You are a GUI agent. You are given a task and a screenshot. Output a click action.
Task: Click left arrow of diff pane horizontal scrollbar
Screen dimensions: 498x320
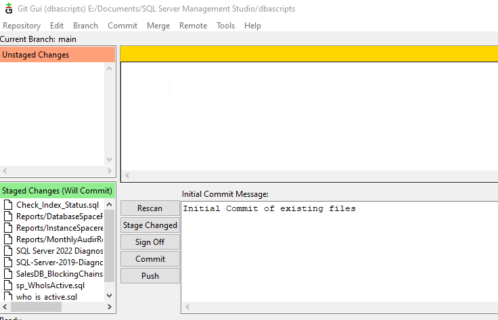click(127, 175)
